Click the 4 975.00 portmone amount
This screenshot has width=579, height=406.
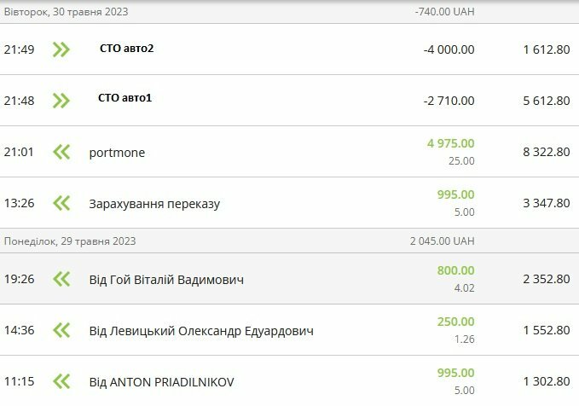[450, 143]
